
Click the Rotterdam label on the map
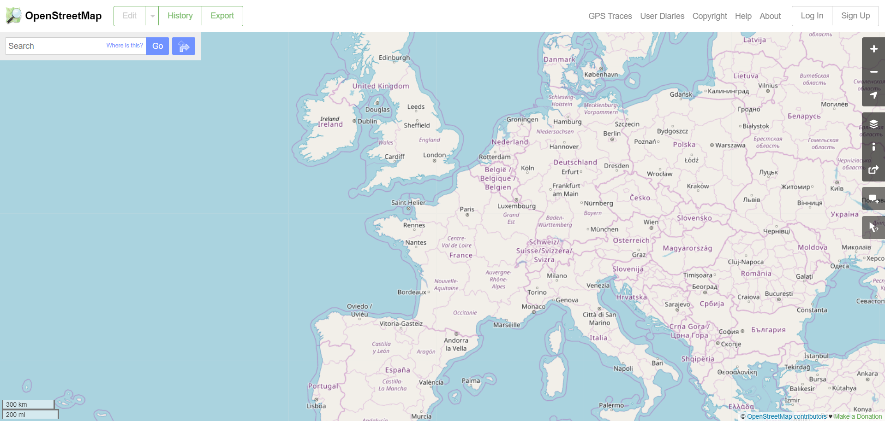click(x=495, y=157)
